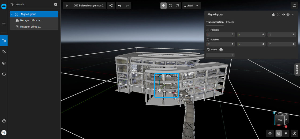300x139 pixels.
Task: Toggle visibility eye for Aligned group
Action: (288, 14)
